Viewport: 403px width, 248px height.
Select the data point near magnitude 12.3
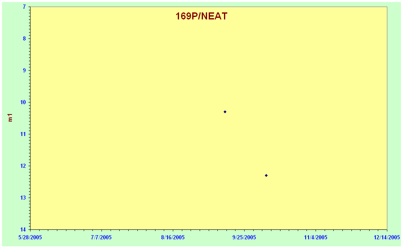point(266,175)
